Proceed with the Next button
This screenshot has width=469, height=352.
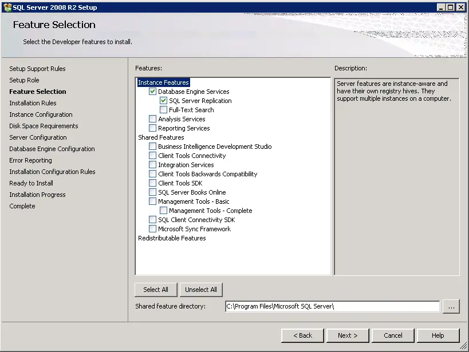(348, 335)
